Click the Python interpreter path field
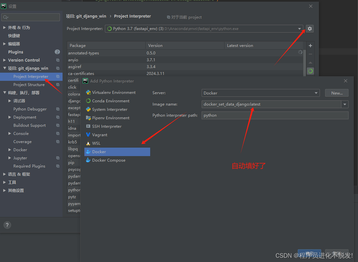The width and height of the screenshot is (358, 262). pos(275,115)
